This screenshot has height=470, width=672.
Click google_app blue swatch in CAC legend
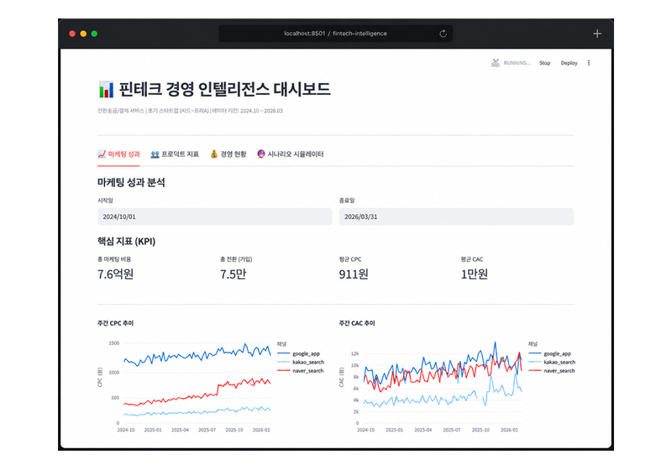(x=535, y=353)
